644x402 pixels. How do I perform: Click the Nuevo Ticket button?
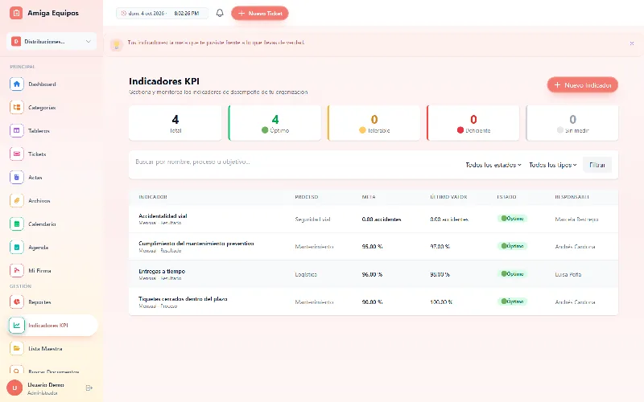coord(259,13)
